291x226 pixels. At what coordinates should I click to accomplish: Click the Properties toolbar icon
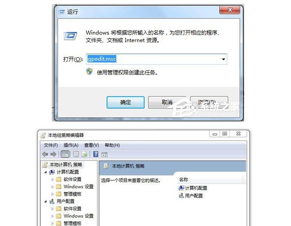click(x=76, y=154)
